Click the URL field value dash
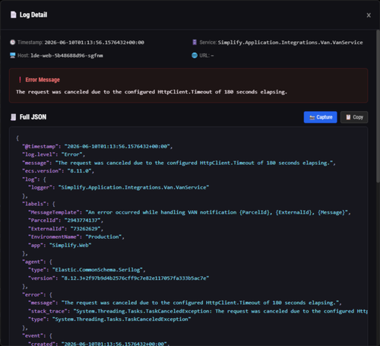The height and width of the screenshot is (346, 380). (212, 56)
